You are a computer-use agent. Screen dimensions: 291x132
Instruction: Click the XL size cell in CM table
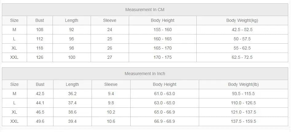point(14,48)
